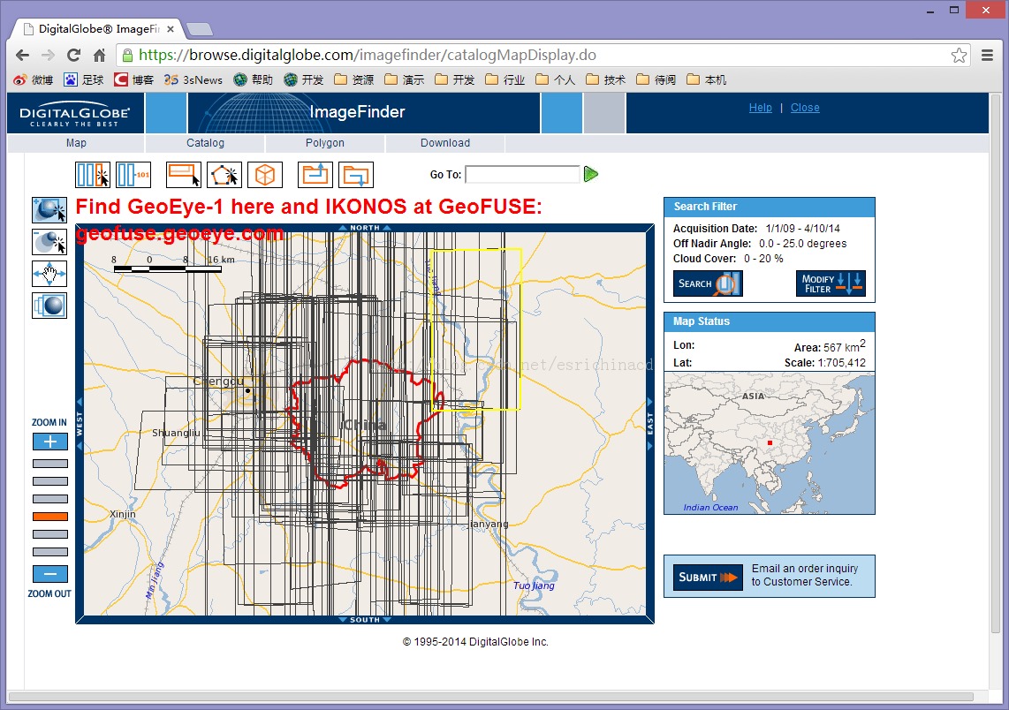
Task: Expand the 演示 bookmark folder
Action: point(404,79)
